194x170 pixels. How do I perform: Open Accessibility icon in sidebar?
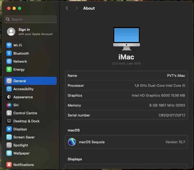[x=9, y=89]
